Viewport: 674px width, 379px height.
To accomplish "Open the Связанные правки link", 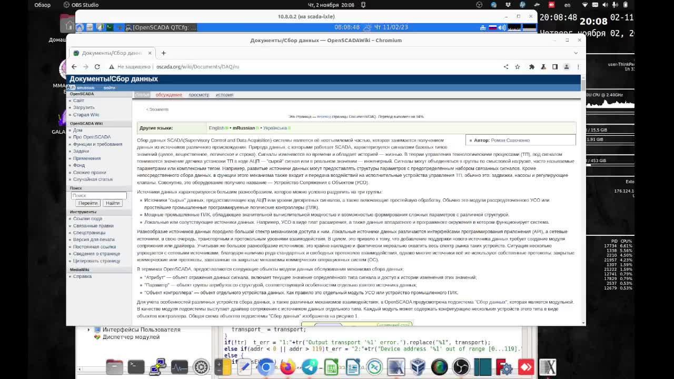I will pos(93,226).
